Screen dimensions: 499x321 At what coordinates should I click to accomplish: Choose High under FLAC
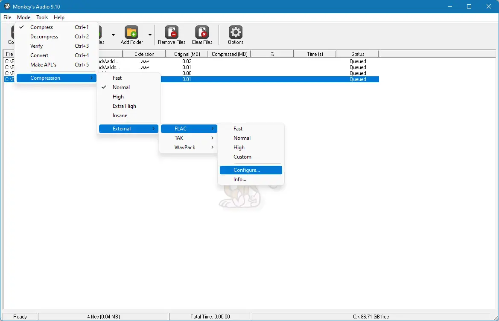(251, 147)
